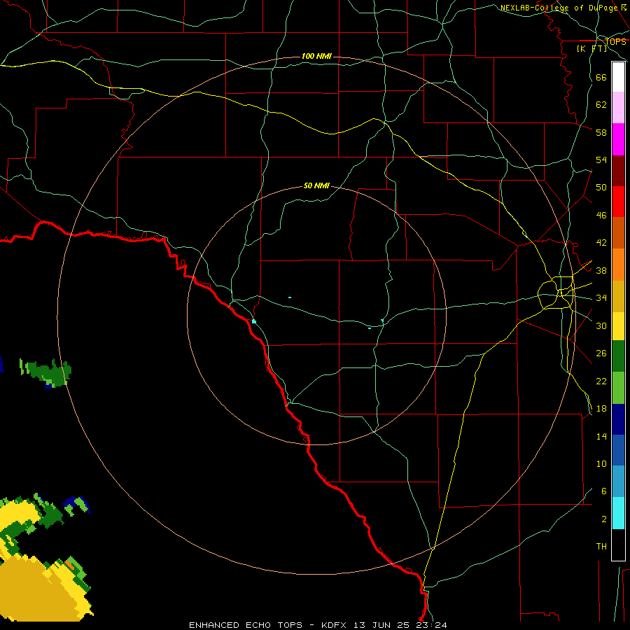The image size is (630, 630).
Task: Click the legend value "26"
Action: click(601, 353)
